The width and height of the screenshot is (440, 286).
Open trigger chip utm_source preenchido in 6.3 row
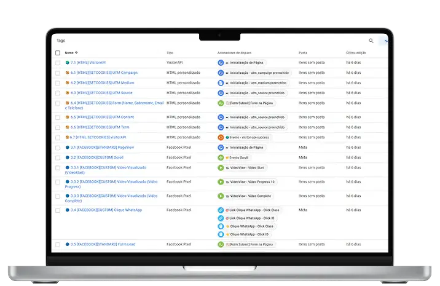(x=256, y=93)
